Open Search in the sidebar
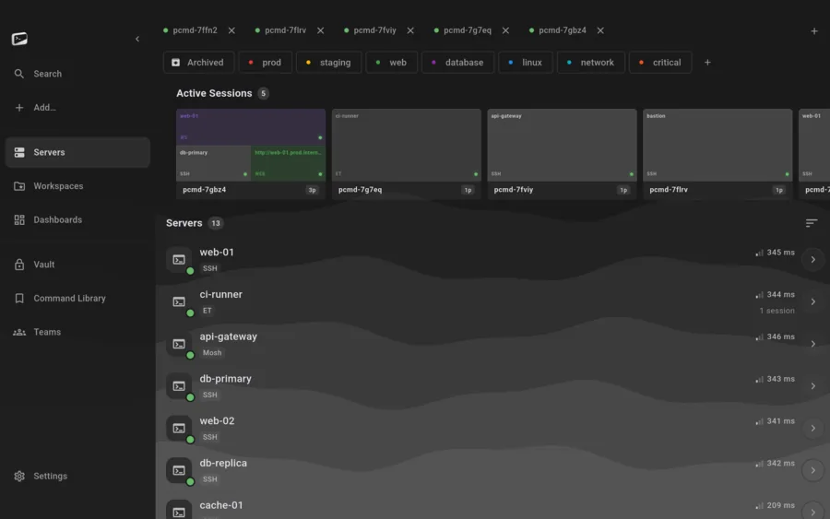 pos(77,74)
